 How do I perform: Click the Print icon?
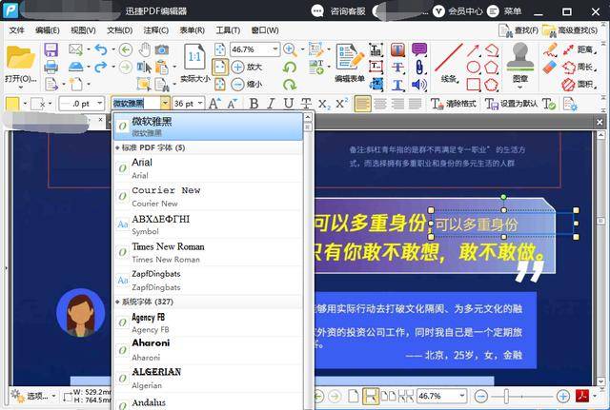tap(51, 68)
